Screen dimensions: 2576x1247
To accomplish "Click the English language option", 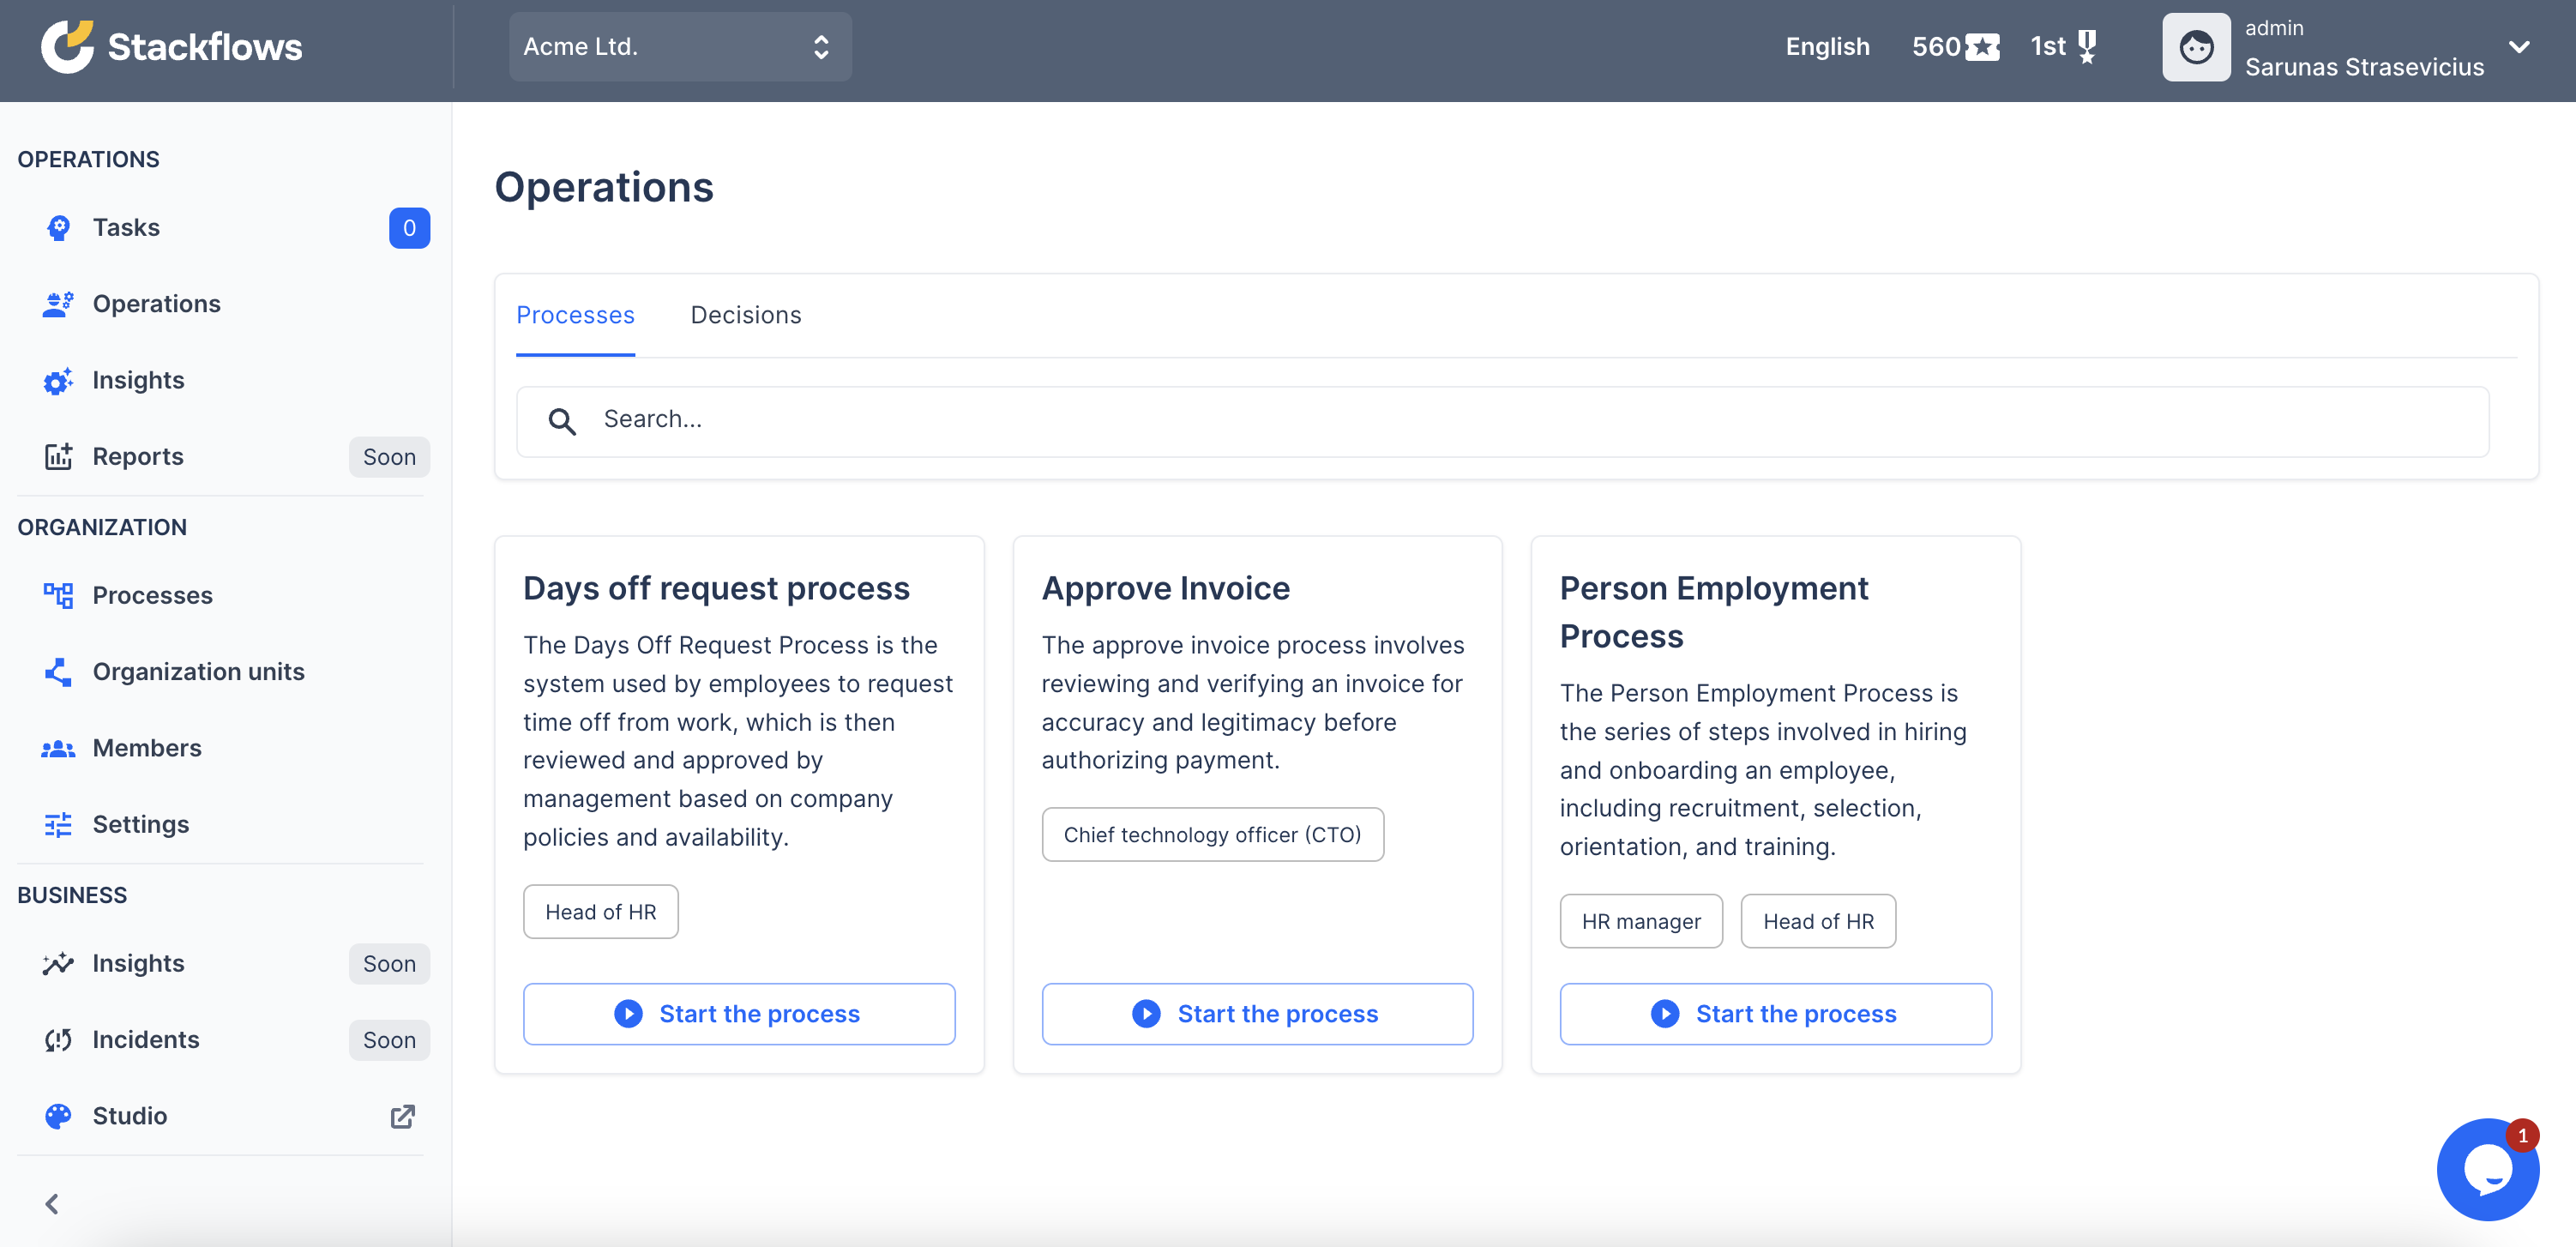I will (x=1827, y=46).
